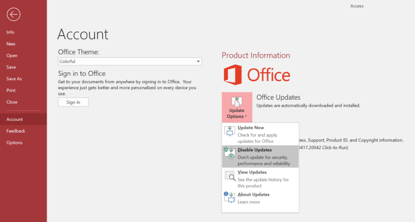Open Options from the sidebar

tap(14, 143)
